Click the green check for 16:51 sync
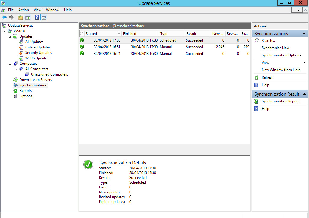This screenshot has width=309, height=218. tap(82, 47)
